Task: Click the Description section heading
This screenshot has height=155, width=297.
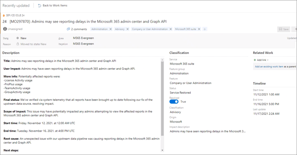Action: (x=11, y=53)
